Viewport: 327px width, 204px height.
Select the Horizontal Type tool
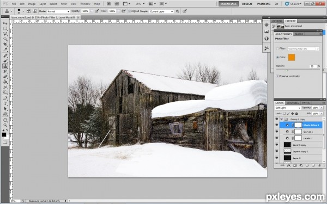click(5, 103)
